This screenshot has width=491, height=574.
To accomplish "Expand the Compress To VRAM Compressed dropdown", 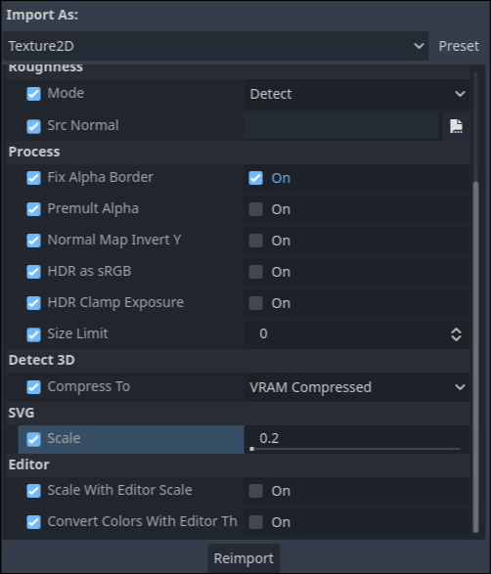I will [357, 387].
